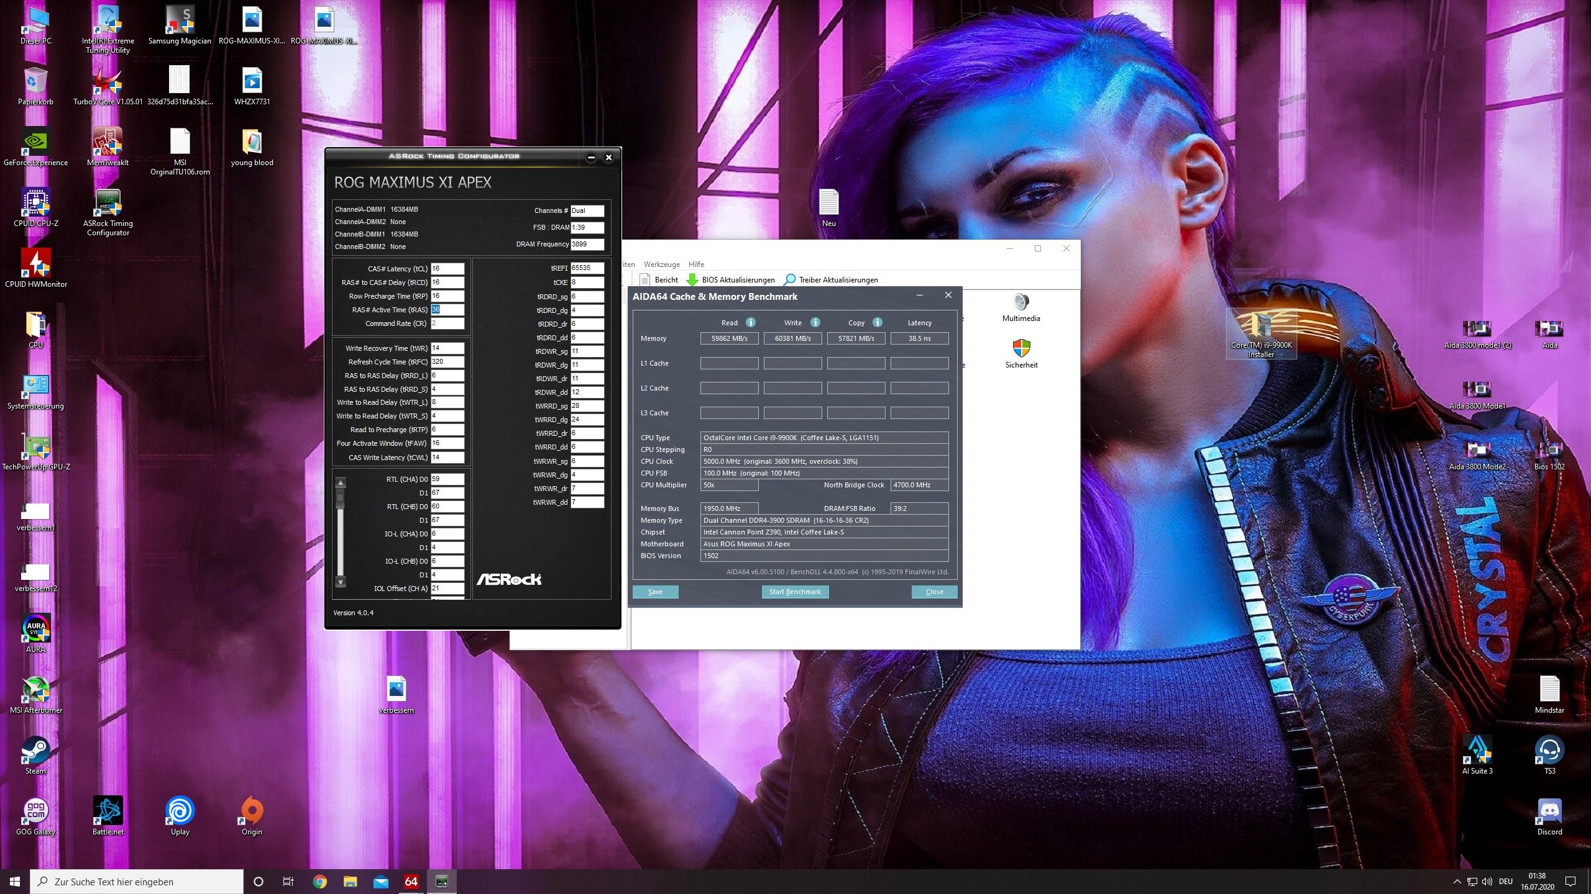
Task: Open the Hilfe menu
Action: coord(696,264)
